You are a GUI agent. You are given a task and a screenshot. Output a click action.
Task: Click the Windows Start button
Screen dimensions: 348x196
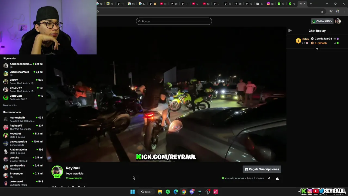coord(132,192)
